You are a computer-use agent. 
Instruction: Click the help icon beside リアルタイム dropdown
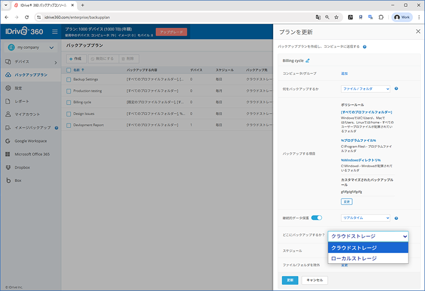click(x=397, y=218)
